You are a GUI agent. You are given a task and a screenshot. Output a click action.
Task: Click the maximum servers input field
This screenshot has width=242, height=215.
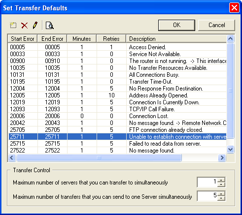207,182
